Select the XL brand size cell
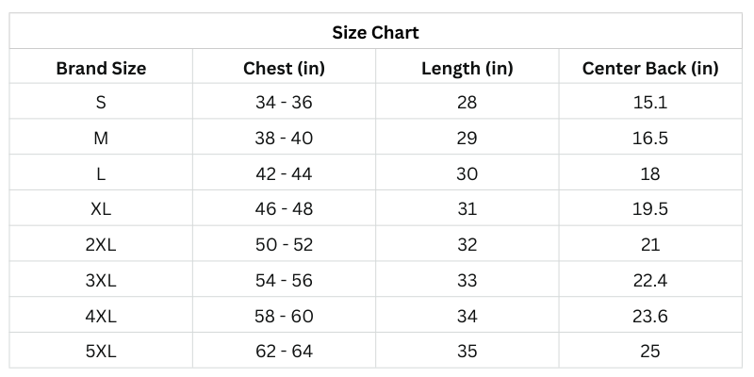754x377 pixels. point(101,209)
